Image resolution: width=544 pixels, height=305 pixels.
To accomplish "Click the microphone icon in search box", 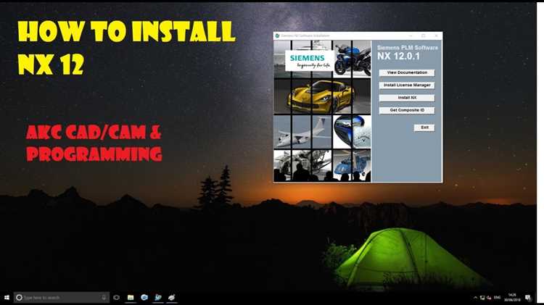I will [x=104, y=297].
